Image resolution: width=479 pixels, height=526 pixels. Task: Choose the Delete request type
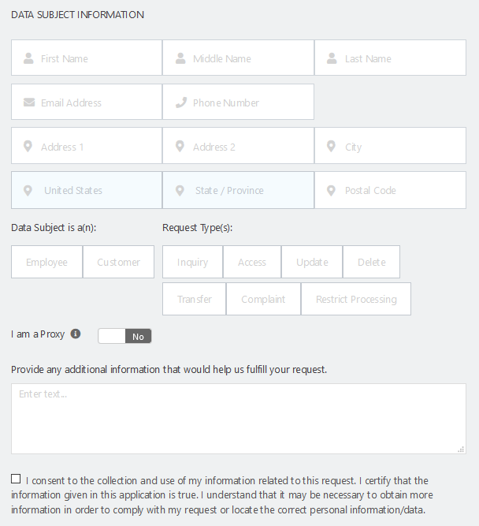[371, 262]
